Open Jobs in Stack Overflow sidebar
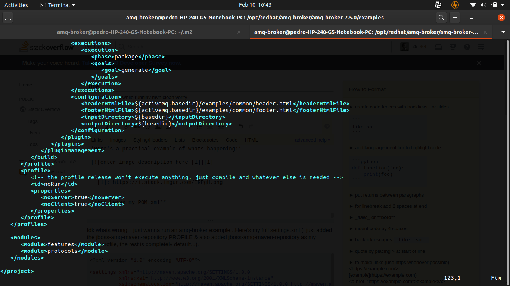The height and width of the screenshot is (286, 510). (32, 144)
